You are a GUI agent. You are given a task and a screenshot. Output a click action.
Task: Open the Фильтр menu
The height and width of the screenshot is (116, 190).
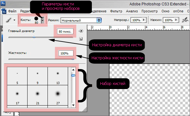(x=116, y=11)
